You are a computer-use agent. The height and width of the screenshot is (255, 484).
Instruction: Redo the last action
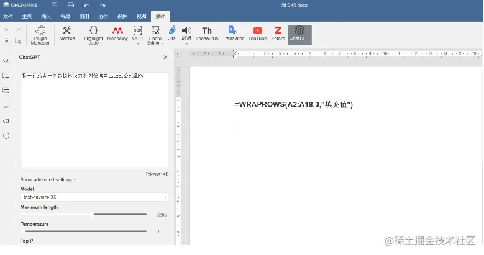pos(103,5)
